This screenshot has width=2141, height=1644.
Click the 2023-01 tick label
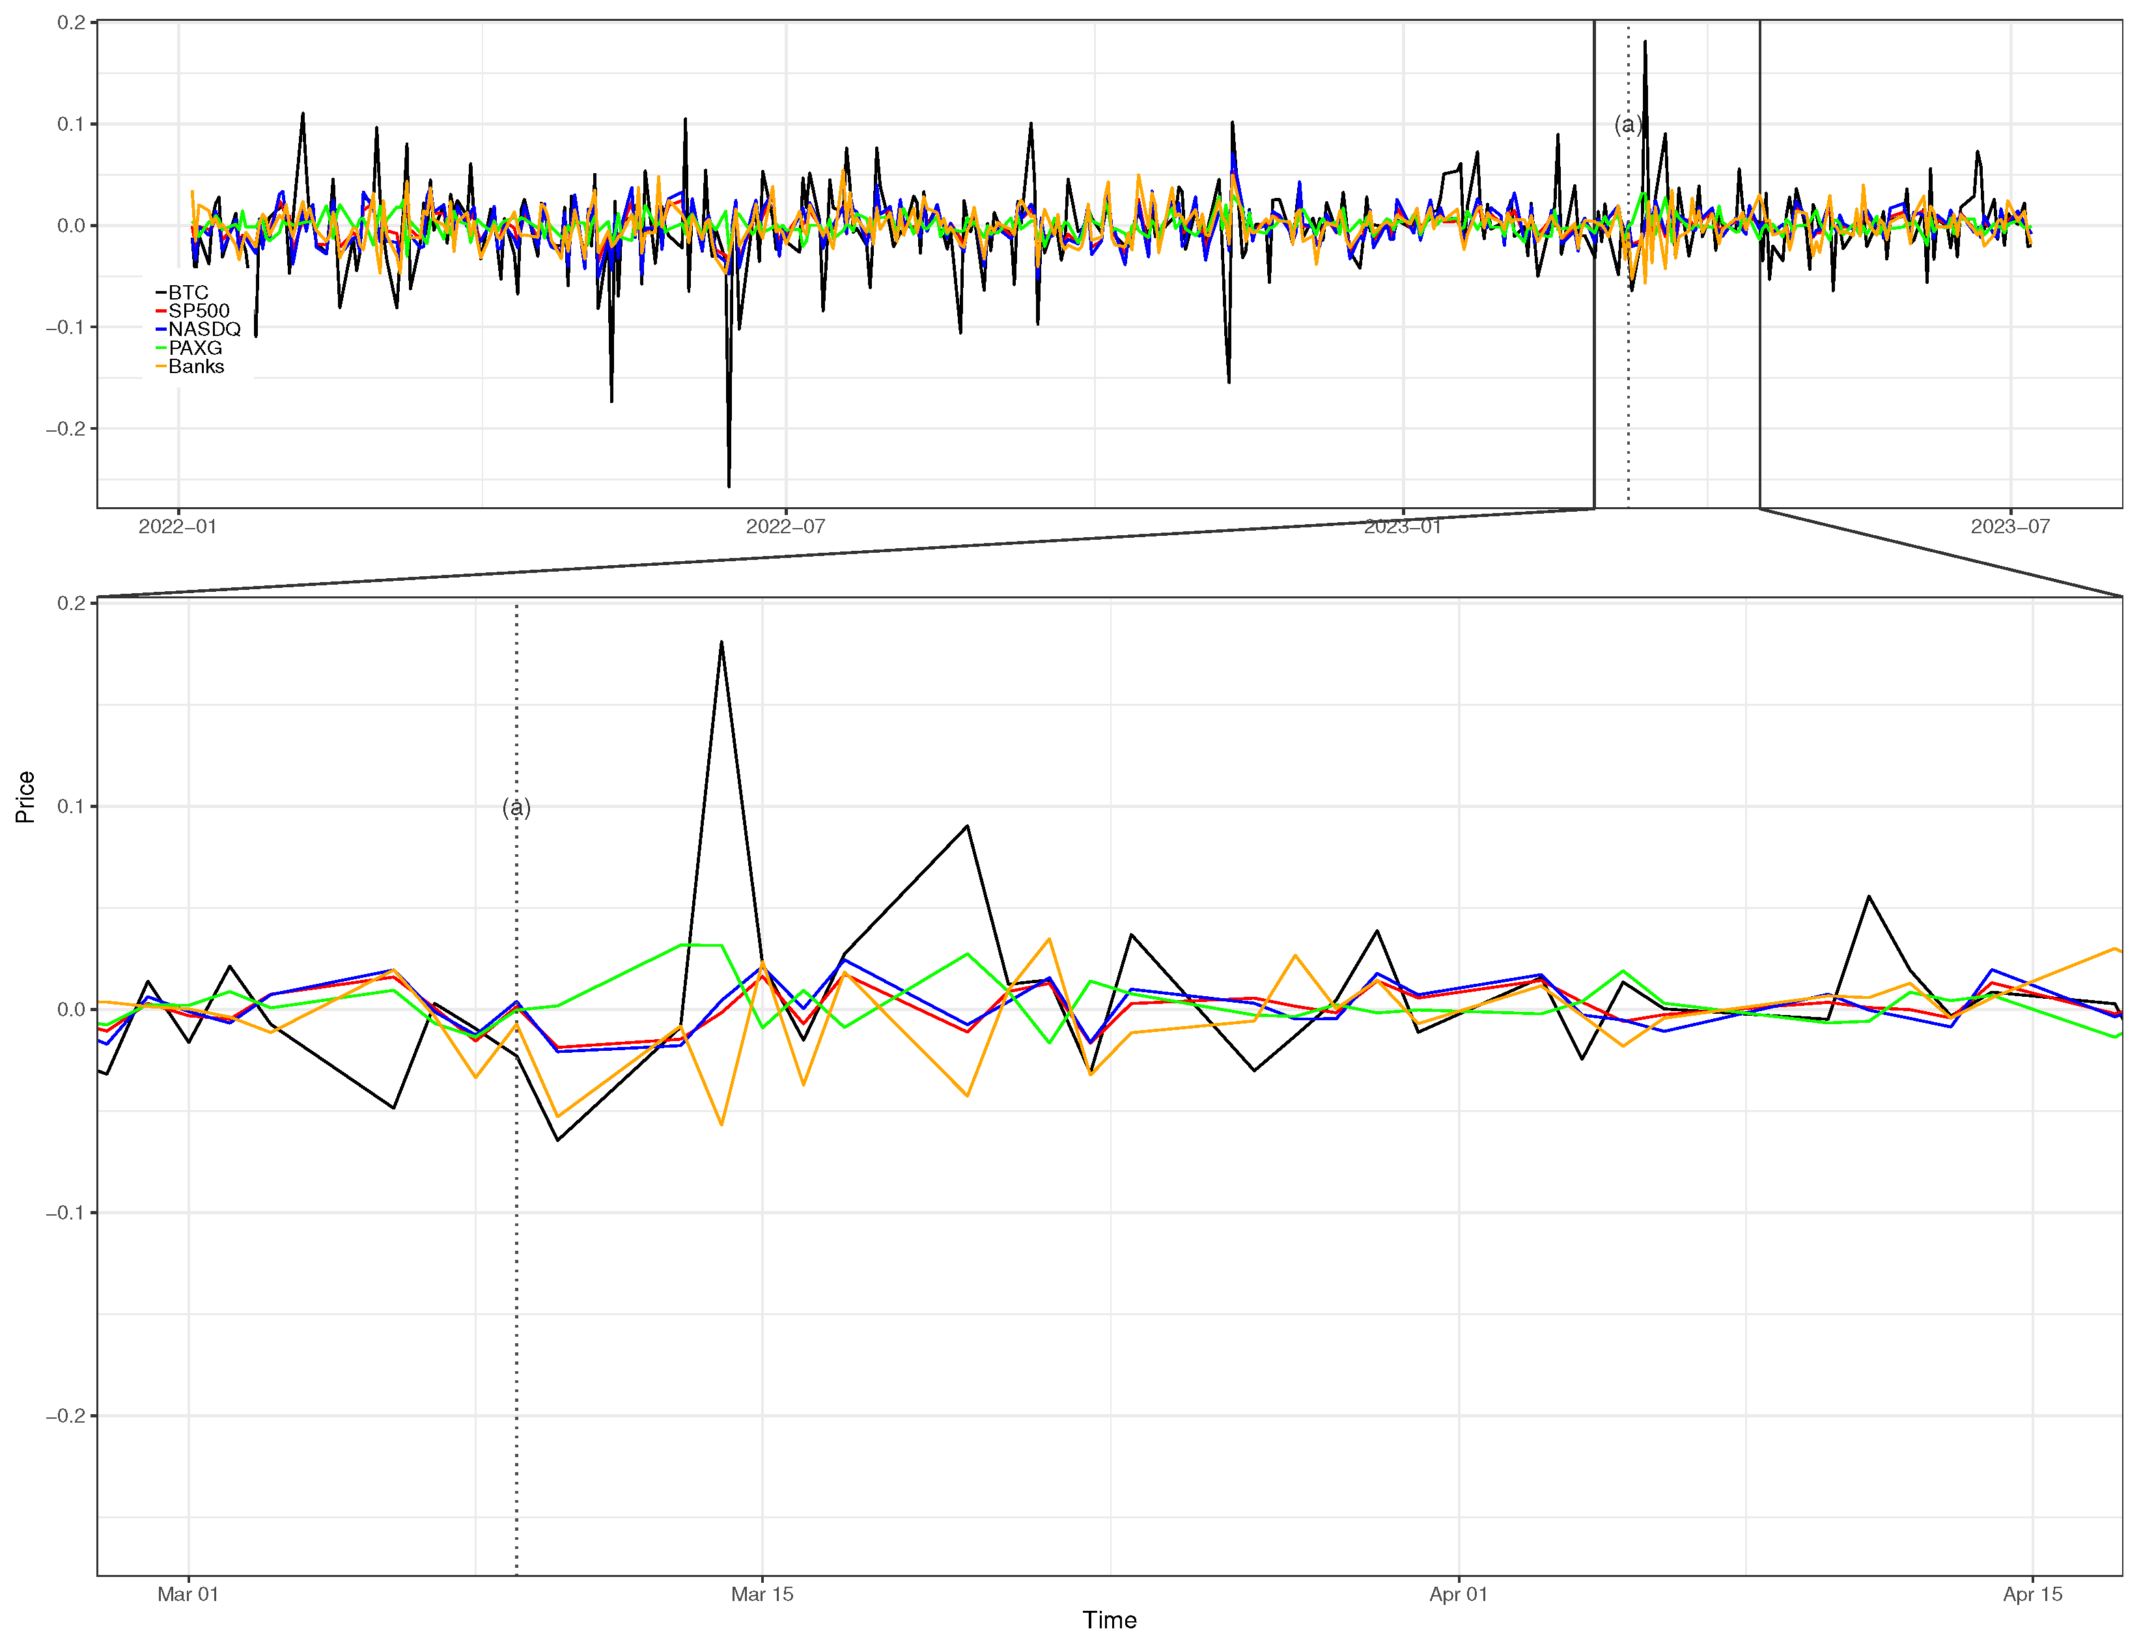click(x=1402, y=527)
